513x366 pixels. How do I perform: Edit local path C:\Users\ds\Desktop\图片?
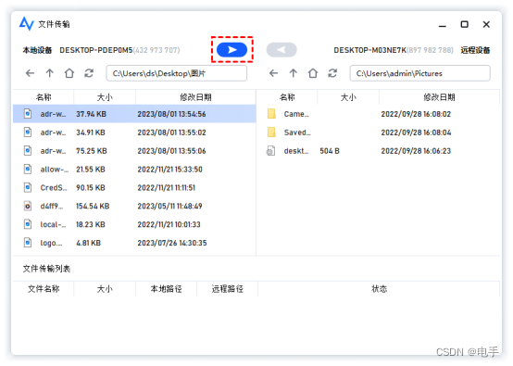(x=176, y=73)
